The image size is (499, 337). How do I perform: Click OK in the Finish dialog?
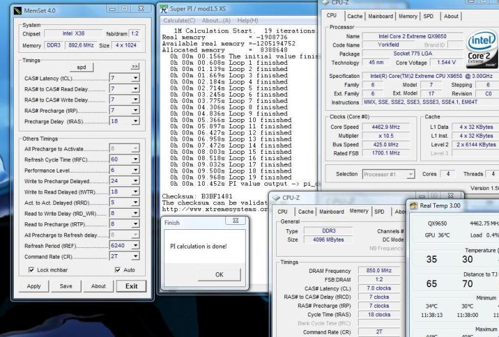click(x=220, y=275)
